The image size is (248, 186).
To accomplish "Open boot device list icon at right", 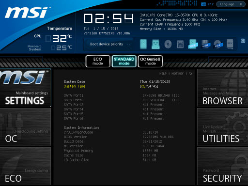I will 243,41.
